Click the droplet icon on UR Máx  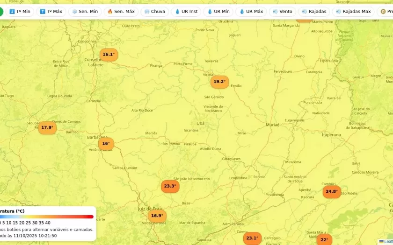click(x=242, y=12)
